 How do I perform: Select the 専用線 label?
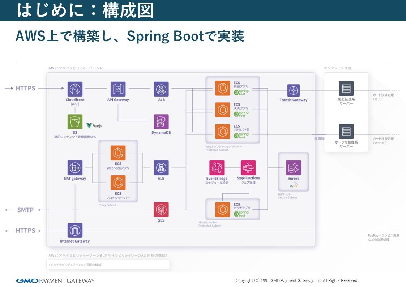pos(319,139)
